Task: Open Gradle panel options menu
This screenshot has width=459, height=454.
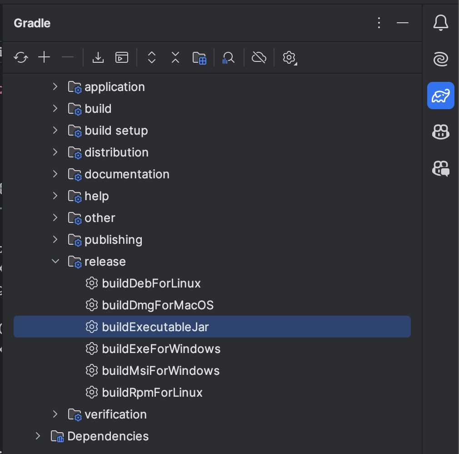Action: pos(379,23)
